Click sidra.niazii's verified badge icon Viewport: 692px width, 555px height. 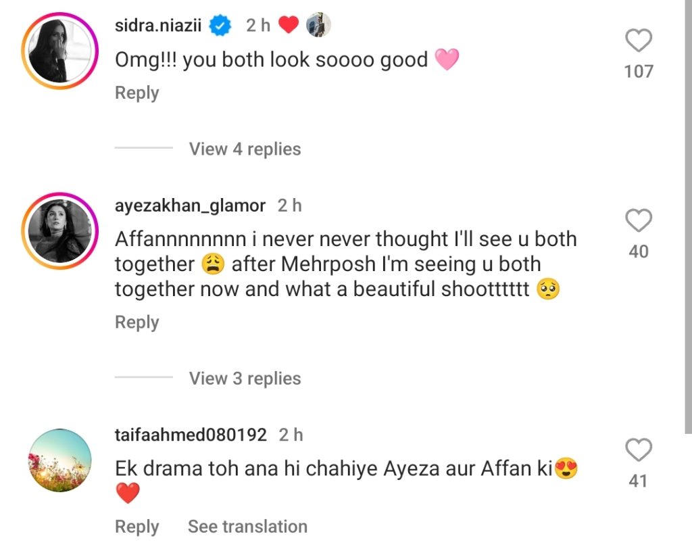point(220,26)
